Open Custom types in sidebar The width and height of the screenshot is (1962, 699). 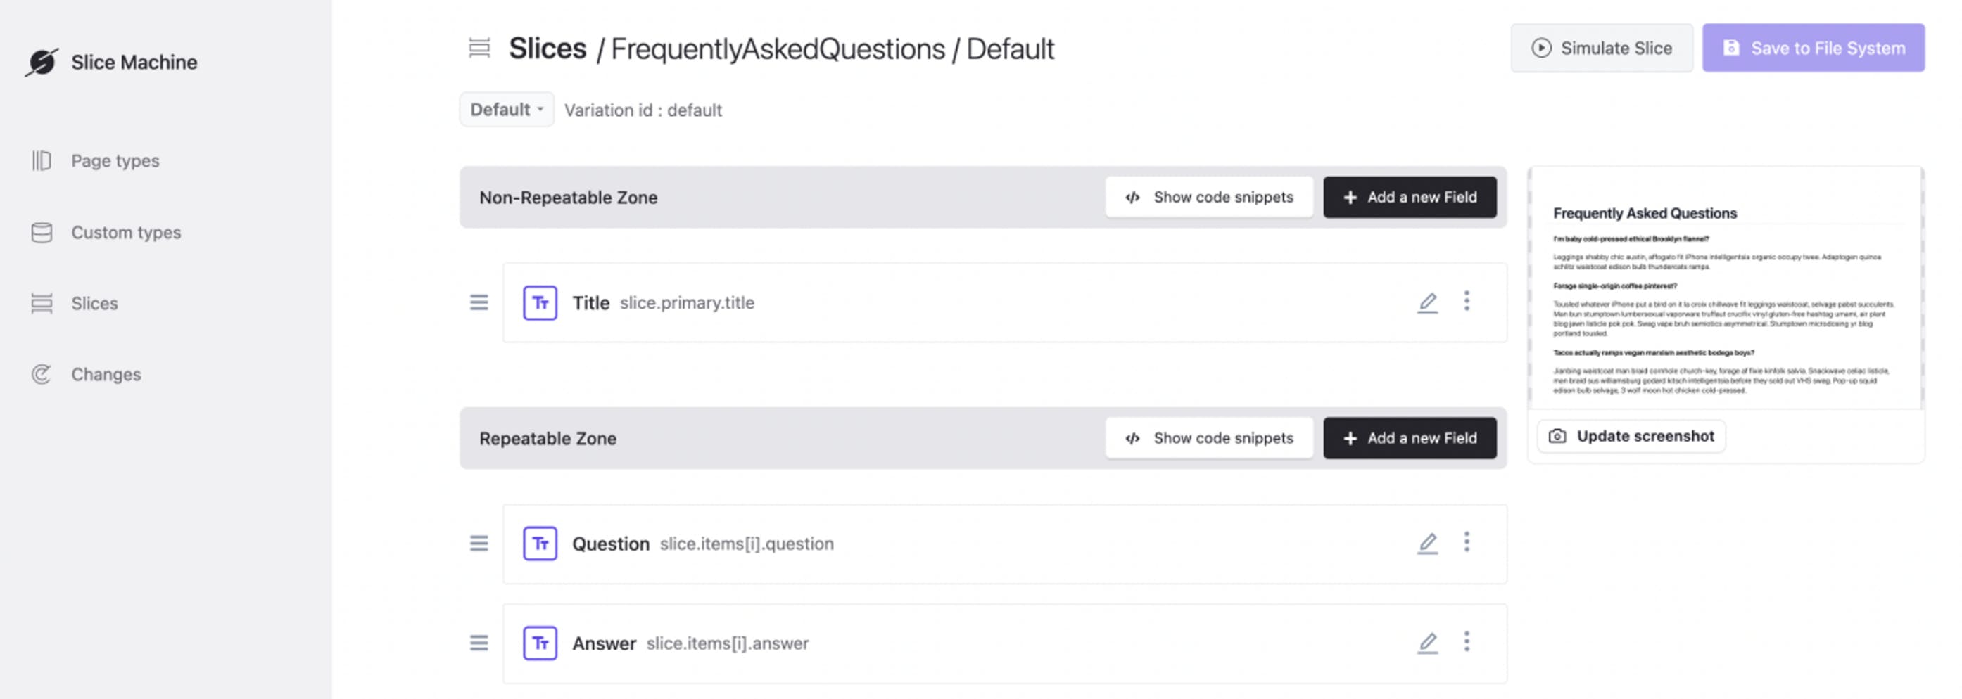[x=126, y=232]
